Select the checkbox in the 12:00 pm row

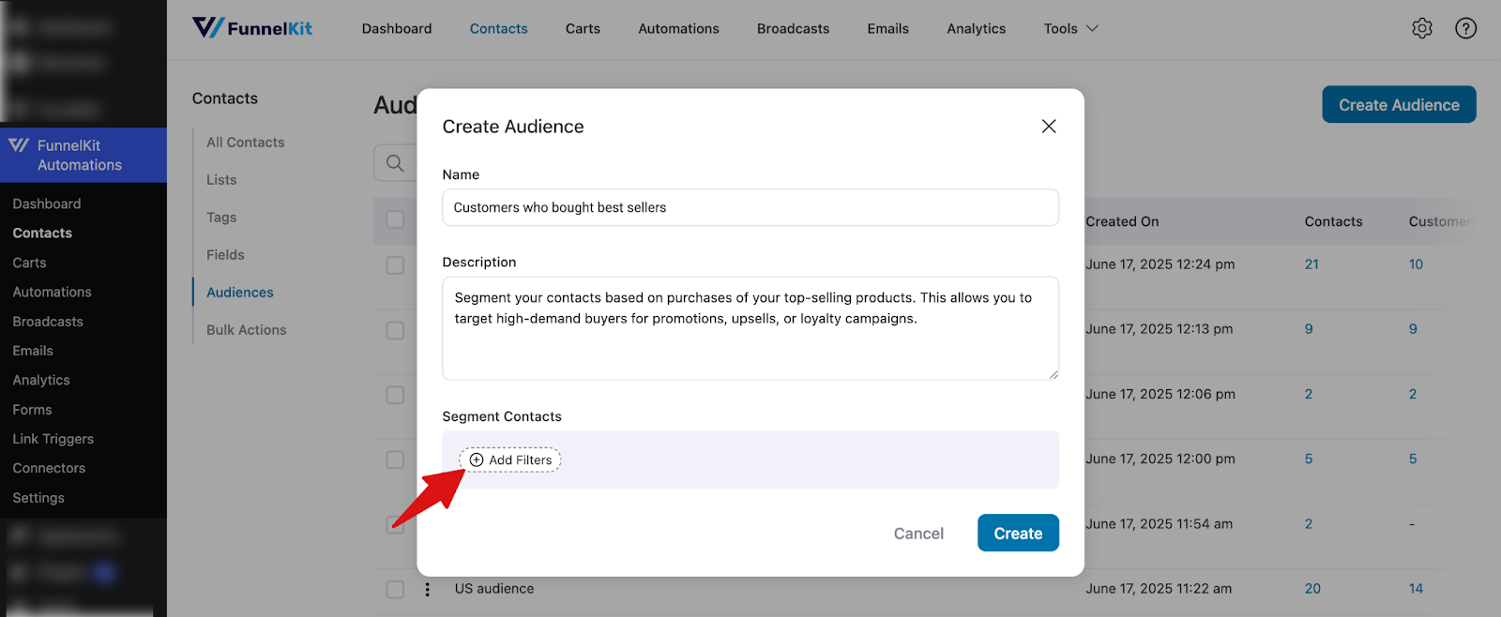coord(395,459)
